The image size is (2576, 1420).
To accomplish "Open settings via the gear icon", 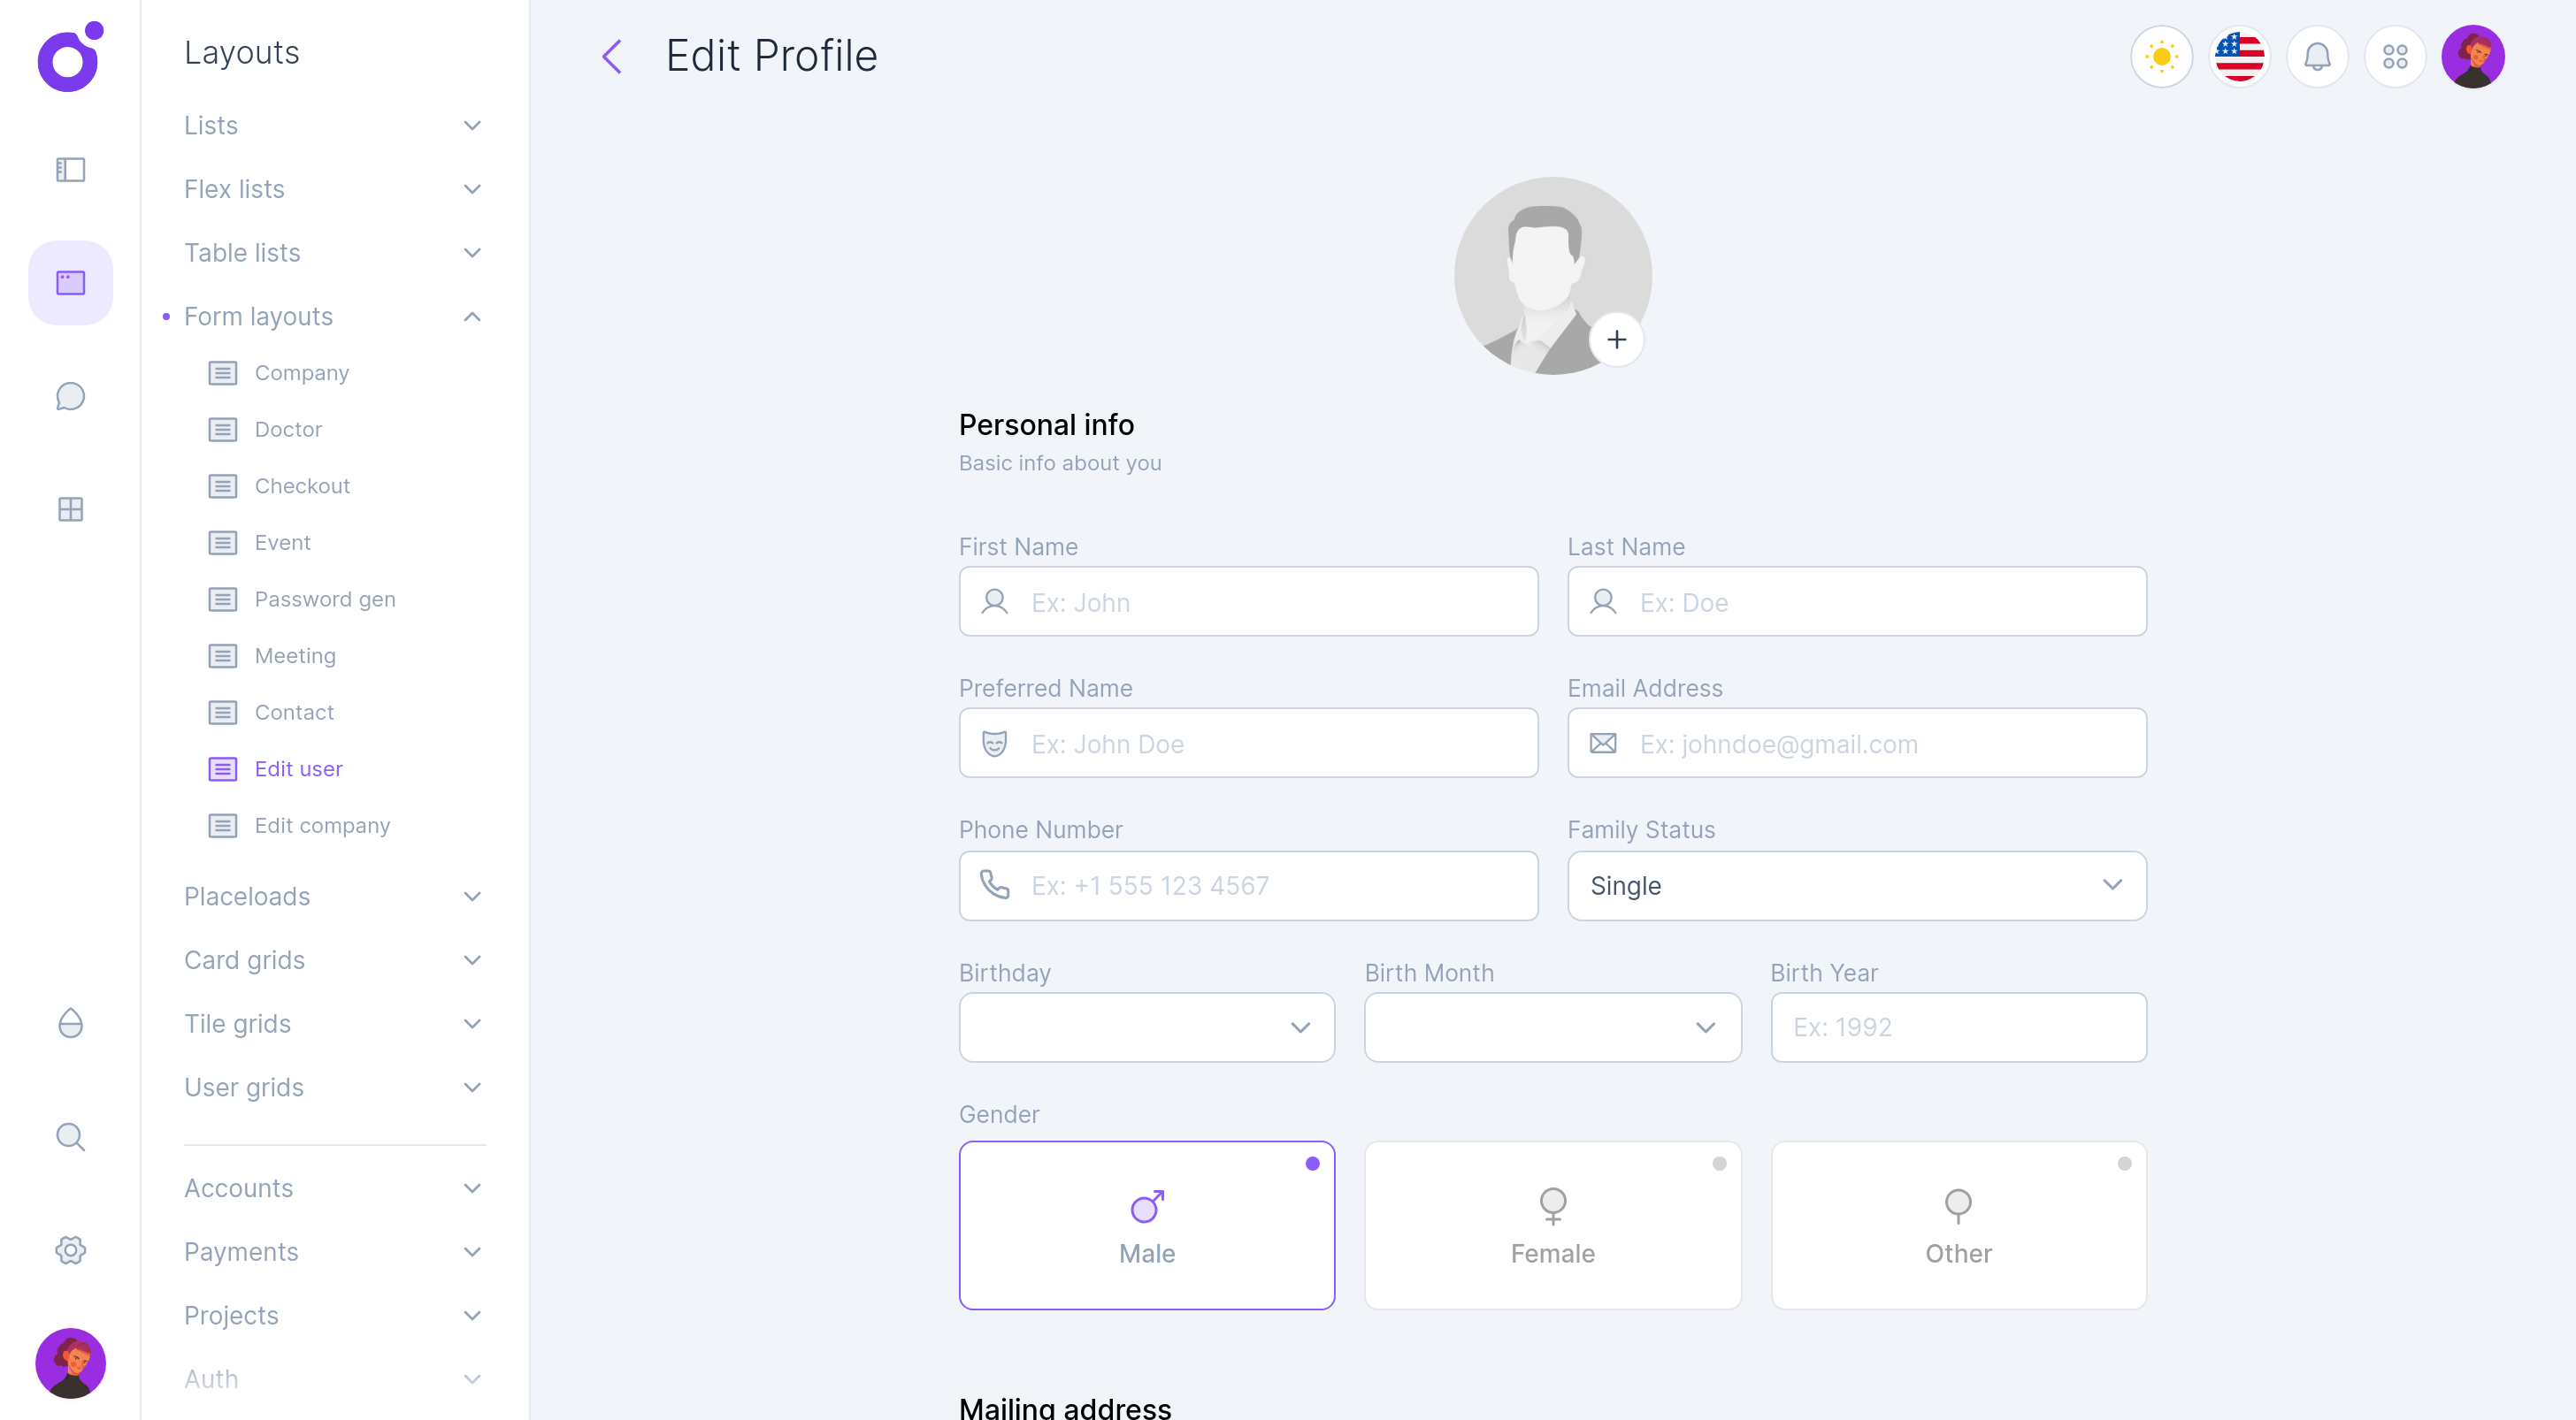I will (x=70, y=1250).
